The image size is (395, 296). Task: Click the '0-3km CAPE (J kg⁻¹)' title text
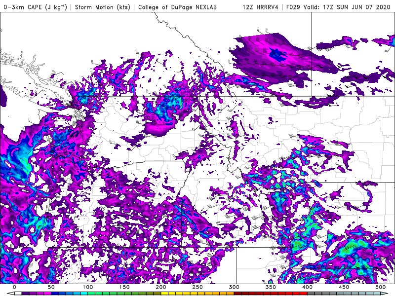click(36, 7)
